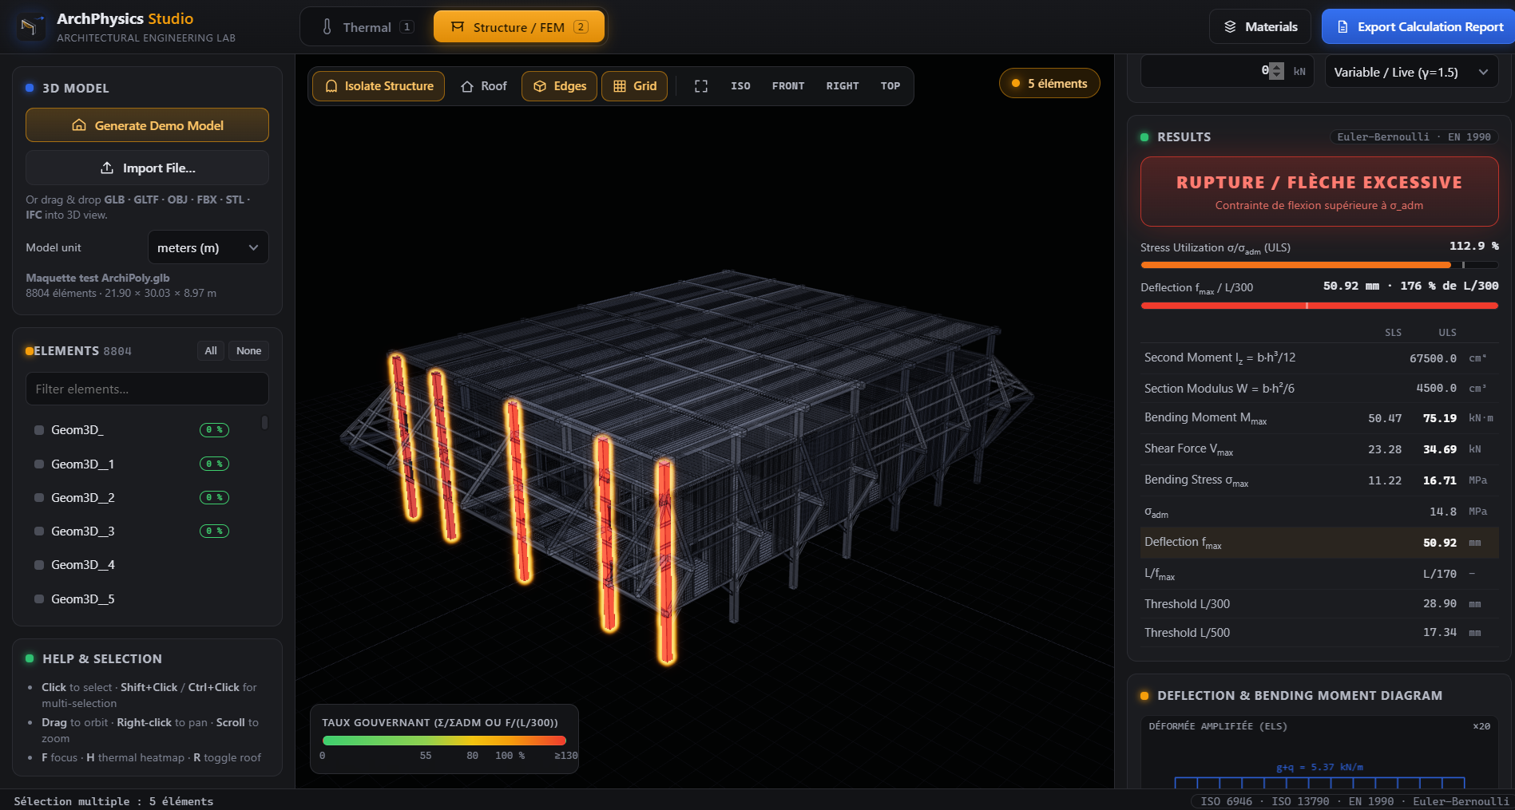Click the Roof house icon
This screenshot has width=1515, height=810.
[467, 86]
